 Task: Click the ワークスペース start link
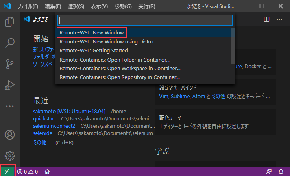click(x=44, y=64)
